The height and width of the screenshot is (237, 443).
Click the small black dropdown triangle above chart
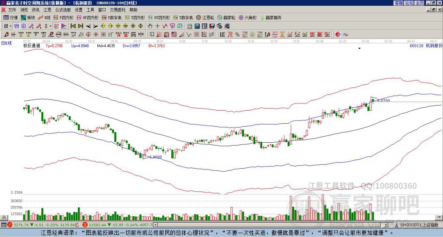[360, 48]
